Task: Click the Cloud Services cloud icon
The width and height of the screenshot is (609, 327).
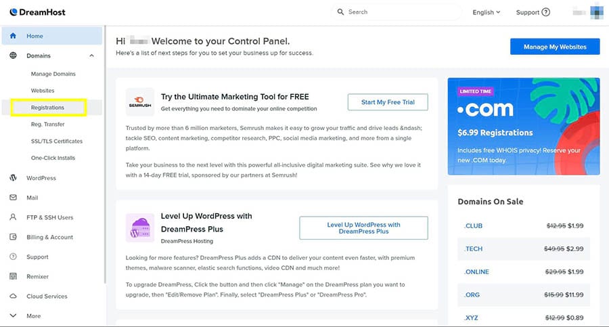Action: click(x=14, y=296)
